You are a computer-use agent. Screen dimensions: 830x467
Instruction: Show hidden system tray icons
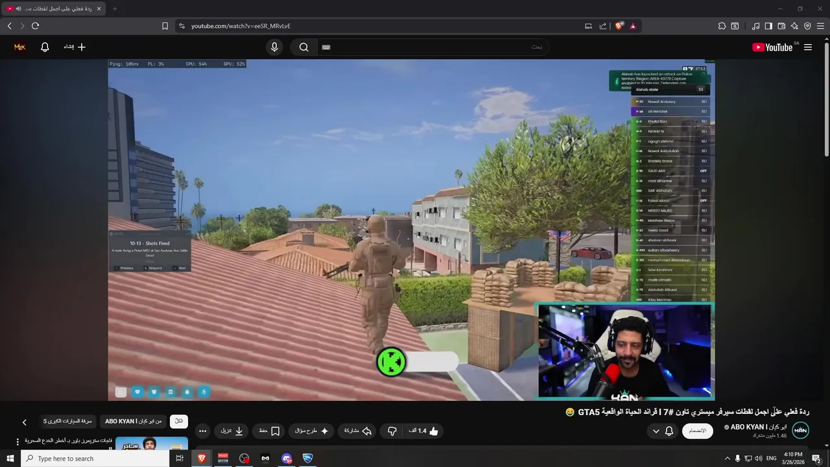(x=728, y=459)
